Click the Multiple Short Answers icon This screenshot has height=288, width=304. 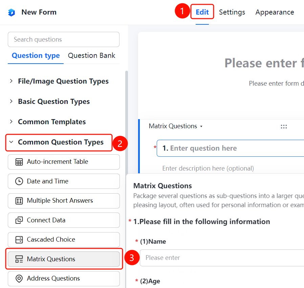click(19, 201)
